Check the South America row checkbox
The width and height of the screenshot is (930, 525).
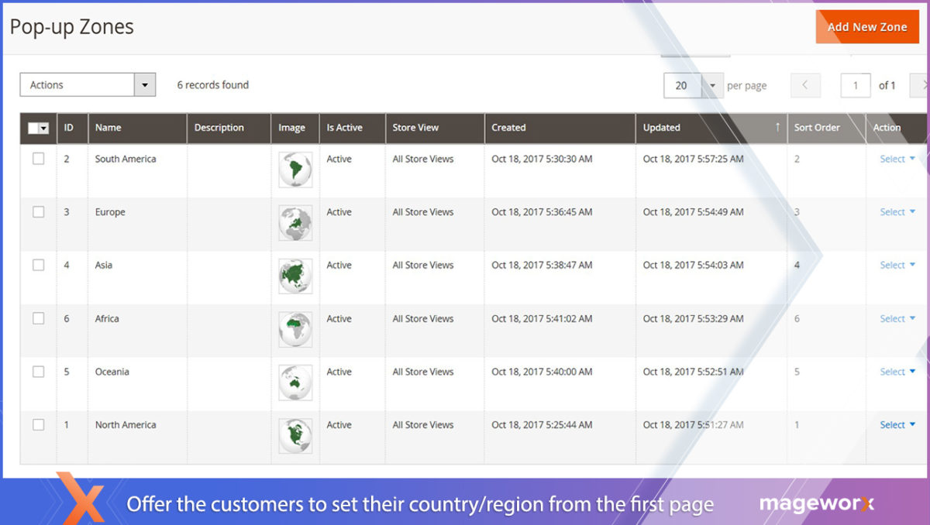coord(38,159)
